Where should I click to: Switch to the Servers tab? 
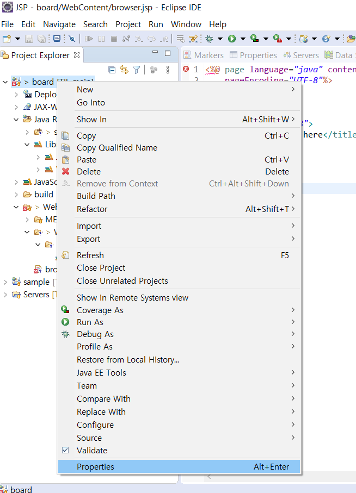301,55
